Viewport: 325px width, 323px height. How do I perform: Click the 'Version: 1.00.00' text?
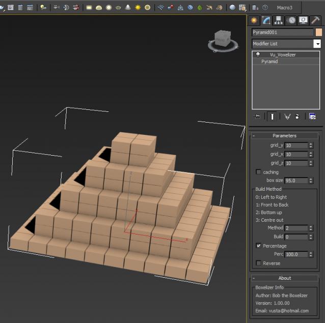click(273, 303)
